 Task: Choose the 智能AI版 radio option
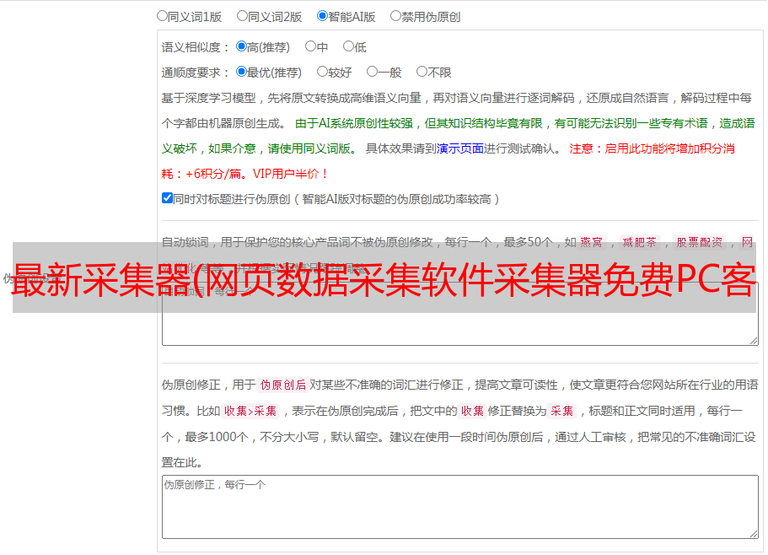click(322, 16)
